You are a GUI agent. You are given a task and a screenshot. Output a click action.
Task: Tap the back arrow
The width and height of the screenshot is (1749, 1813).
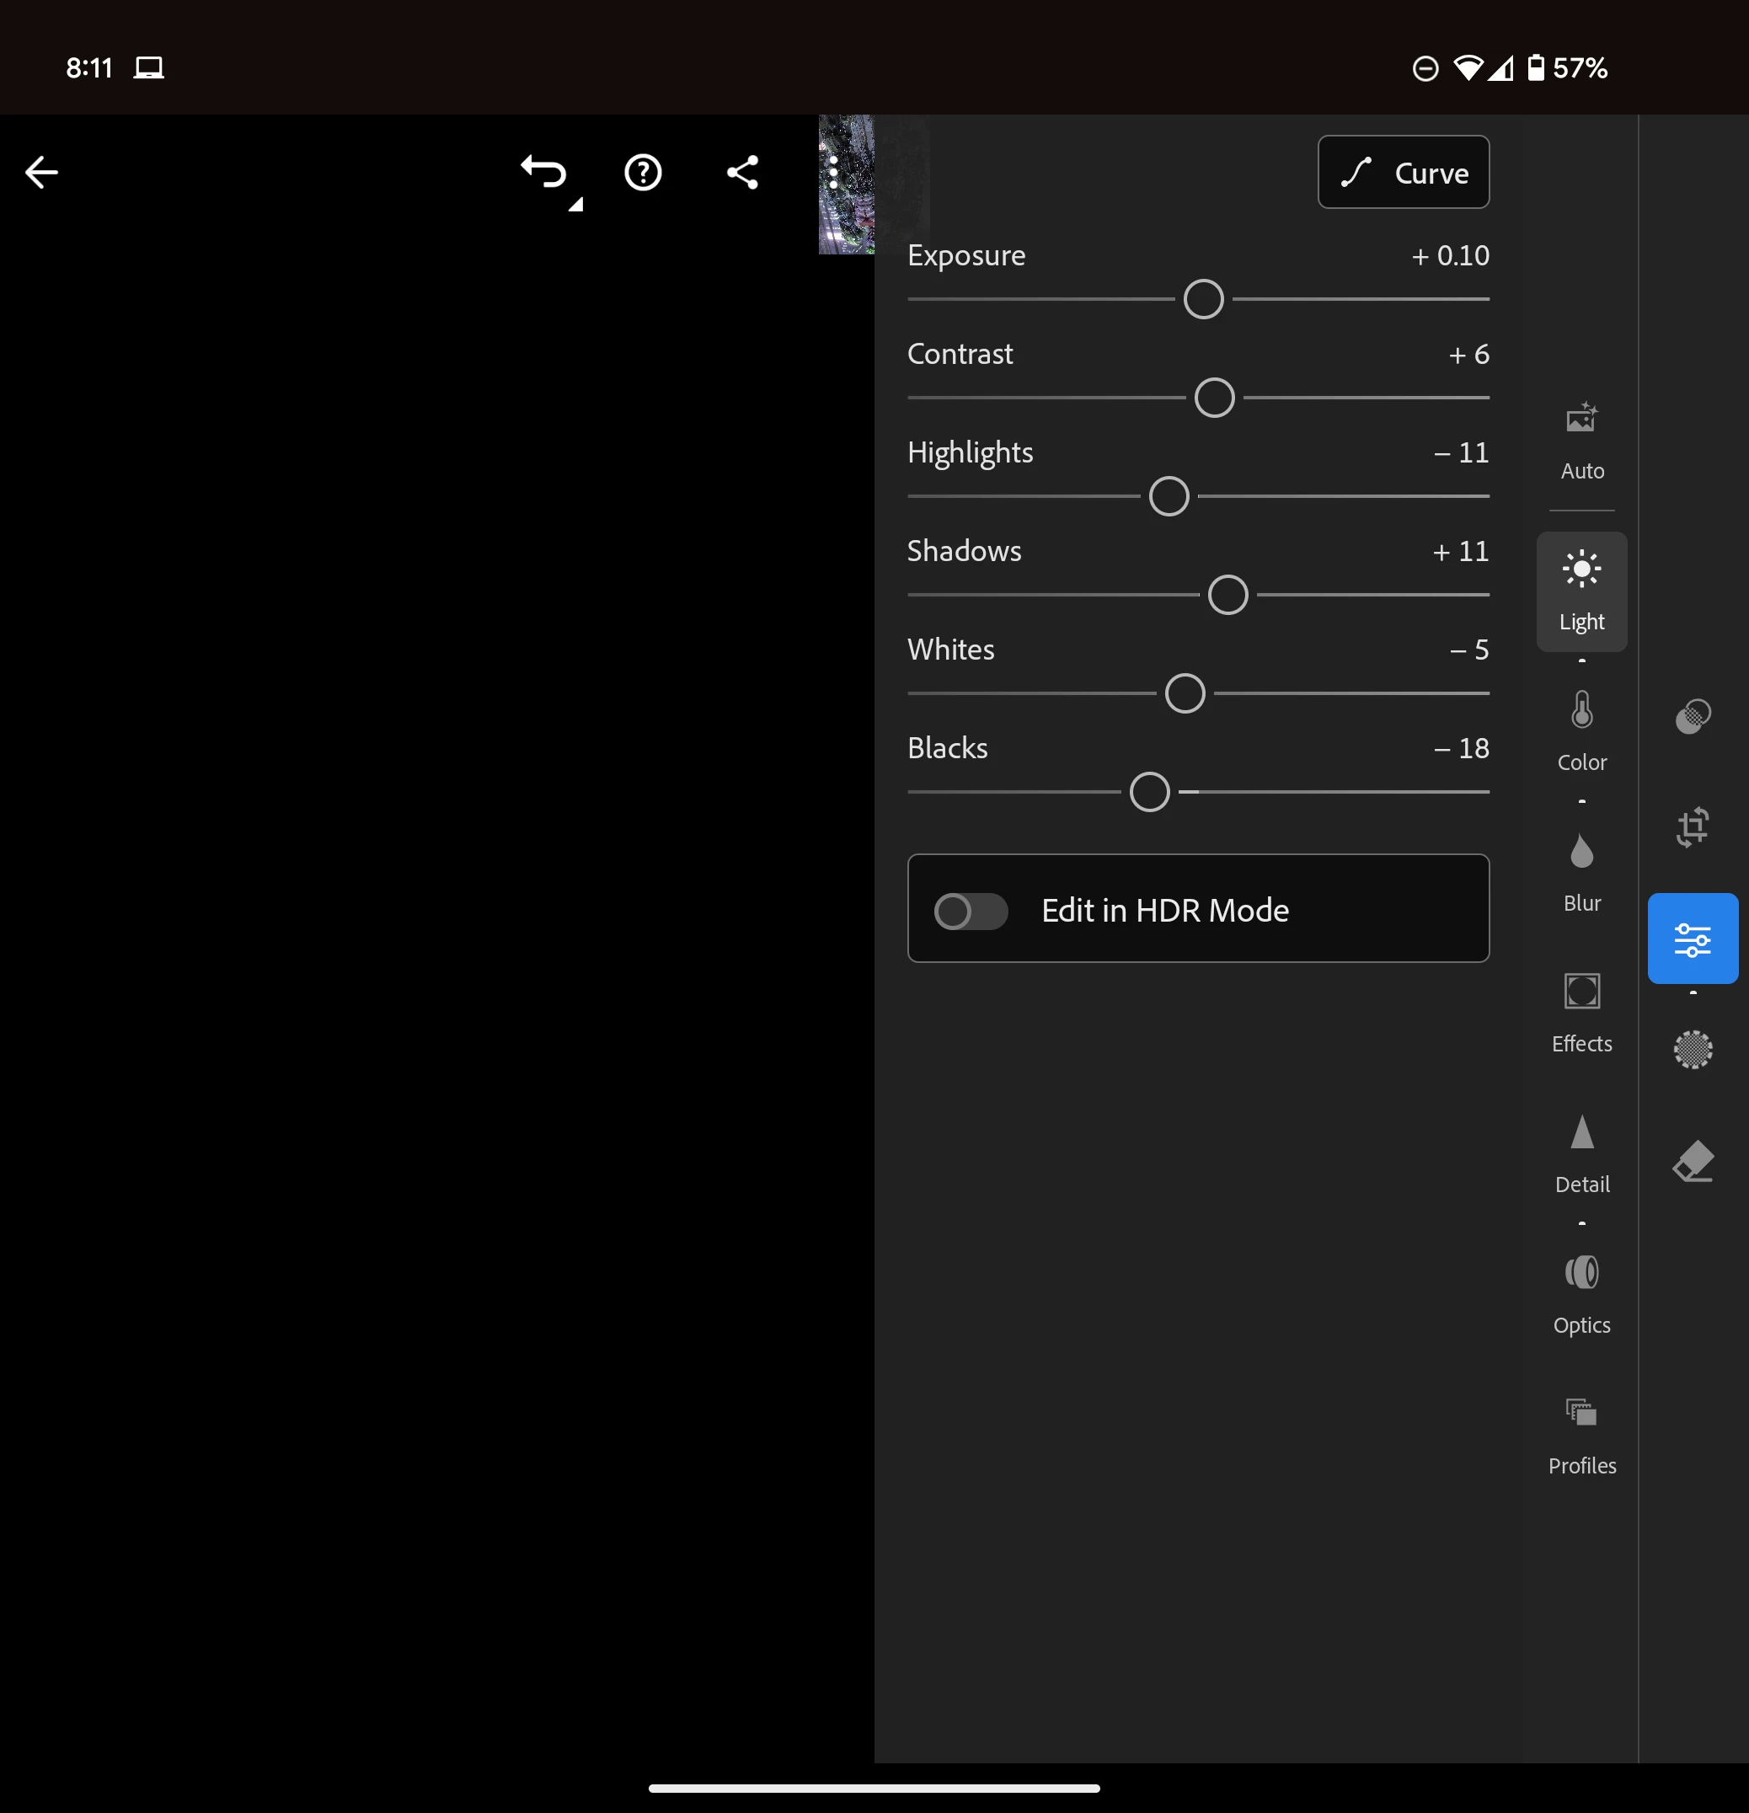[x=41, y=172]
